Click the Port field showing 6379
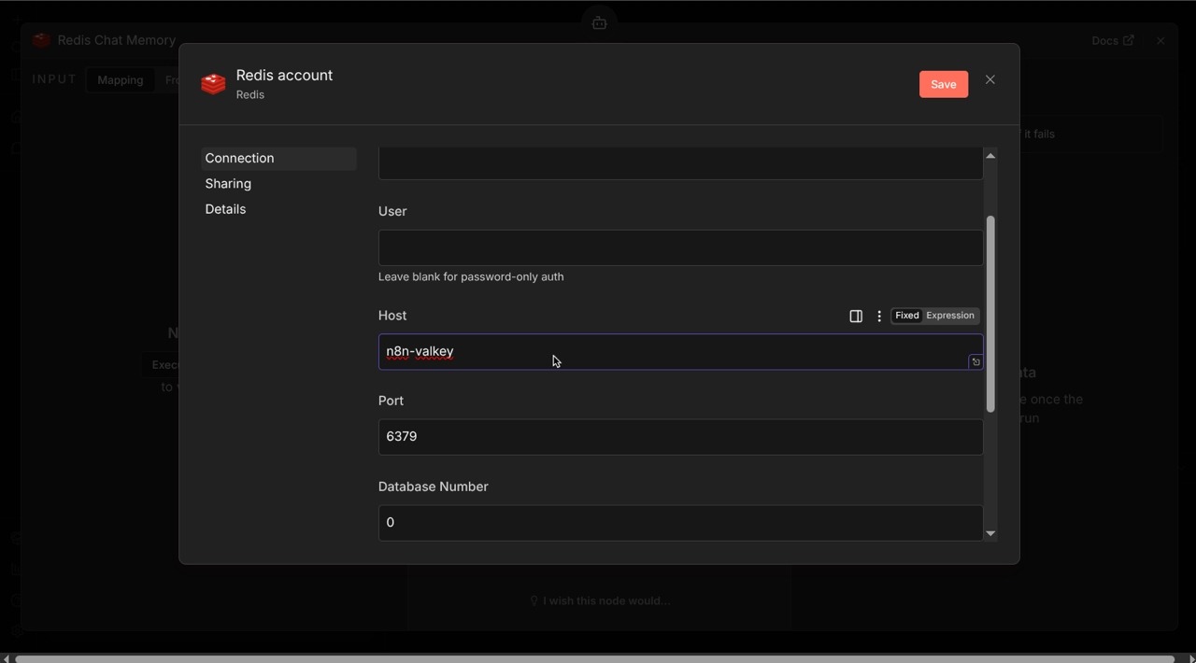 tap(680, 437)
